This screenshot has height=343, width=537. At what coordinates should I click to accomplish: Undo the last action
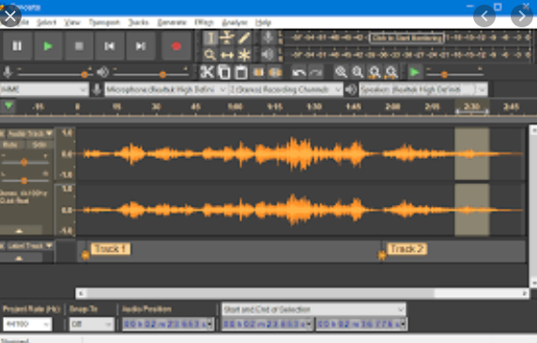299,72
